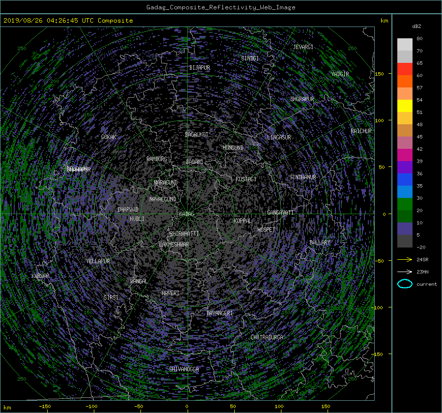Click the NARAGUND city label
Screen dimensions: 442x413
[x=166, y=182]
